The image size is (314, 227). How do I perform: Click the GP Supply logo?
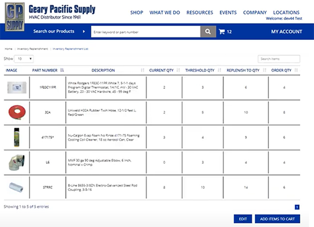(x=14, y=17)
